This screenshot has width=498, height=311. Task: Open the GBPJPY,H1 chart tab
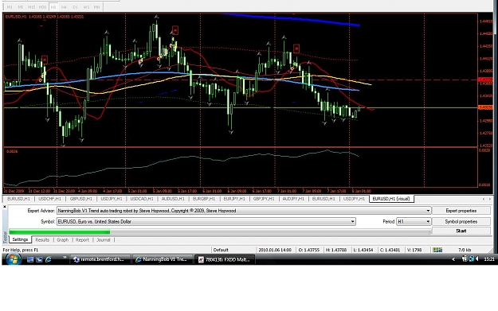[264, 199]
